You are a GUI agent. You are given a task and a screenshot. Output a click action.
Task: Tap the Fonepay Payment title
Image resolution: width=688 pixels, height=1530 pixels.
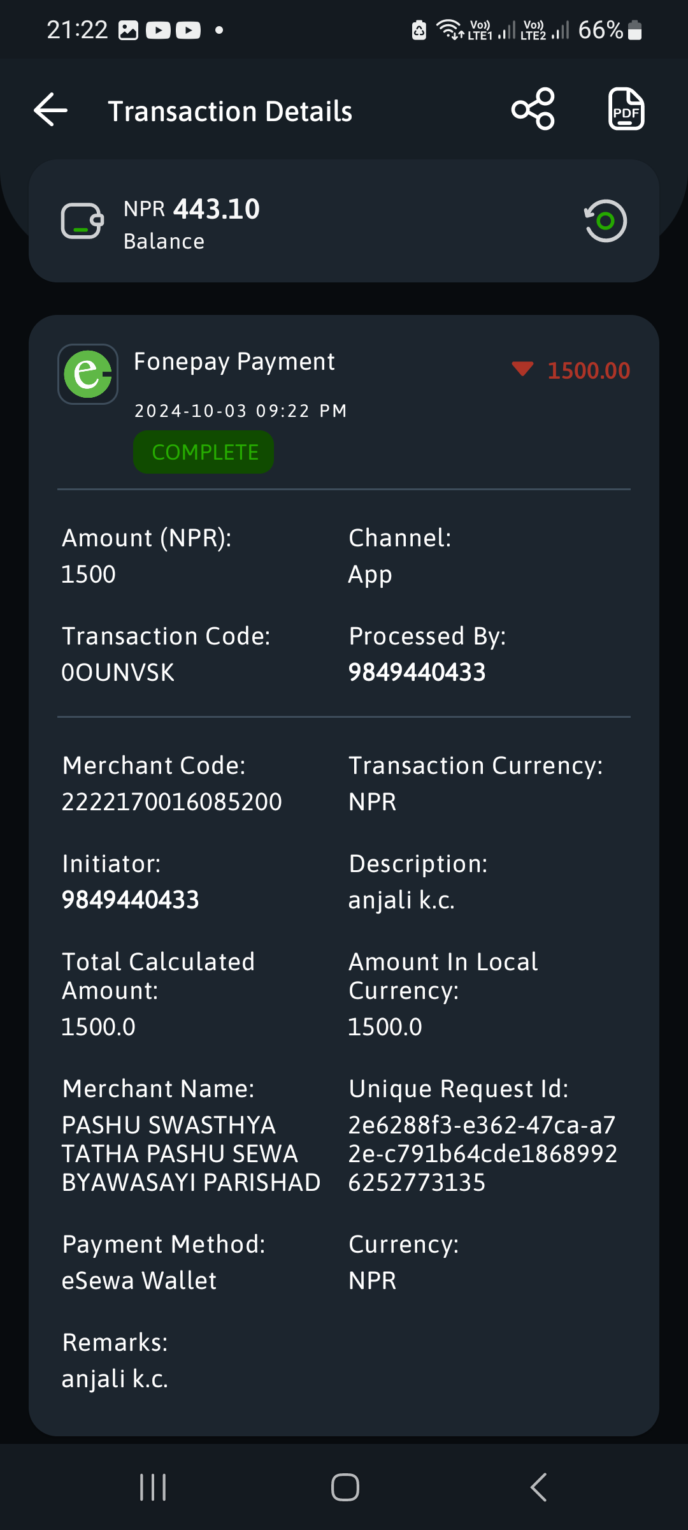pos(234,361)
